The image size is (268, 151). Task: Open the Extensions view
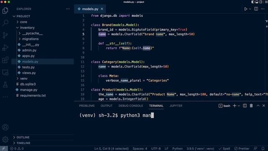click(x=5, y=60)
